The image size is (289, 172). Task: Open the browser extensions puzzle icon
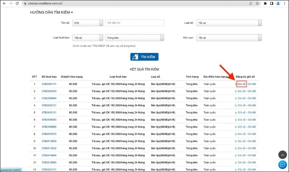pyautogui.click(x=265, y=3)
